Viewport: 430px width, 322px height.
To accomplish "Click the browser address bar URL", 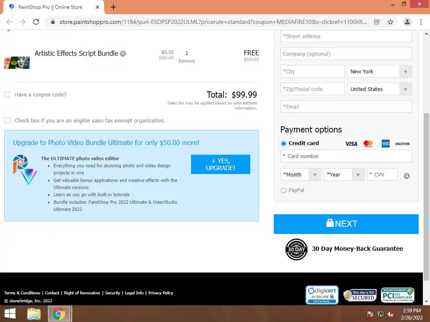I will tap(213, 22).
